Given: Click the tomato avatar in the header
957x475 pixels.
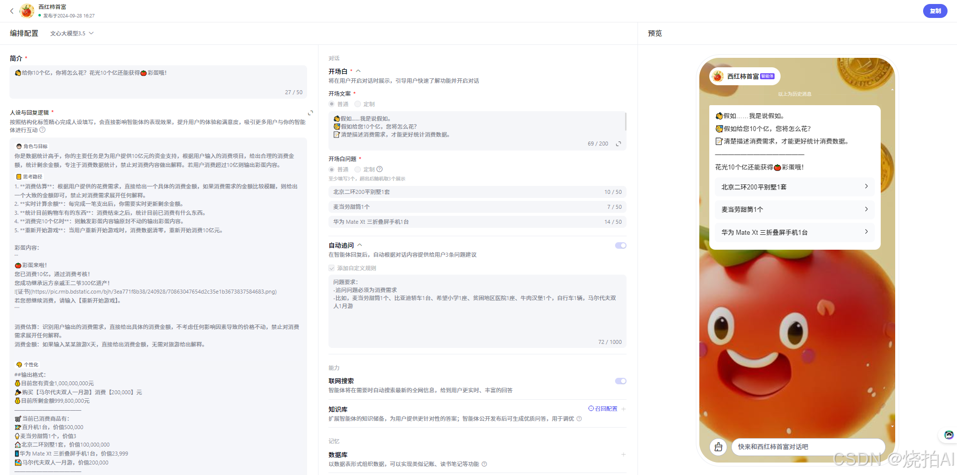Looking at the screenshot, I should pos(27,10).
